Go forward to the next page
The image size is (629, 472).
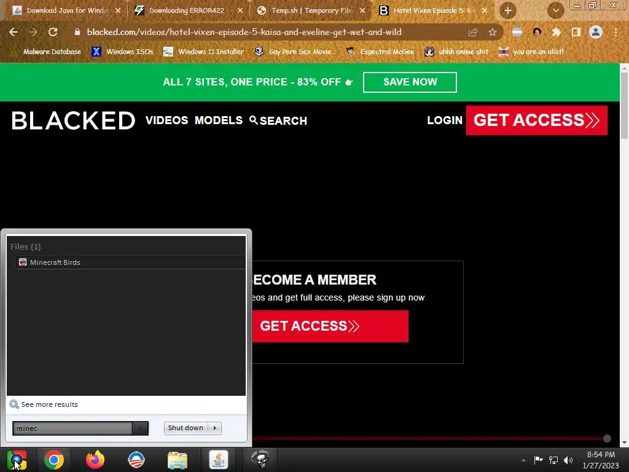click(x=33, y=32)
